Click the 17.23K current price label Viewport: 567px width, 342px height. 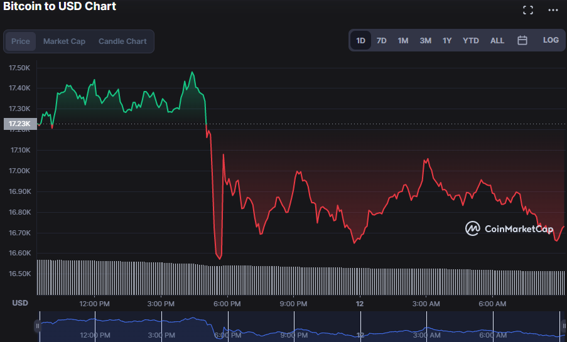point(19,124)
